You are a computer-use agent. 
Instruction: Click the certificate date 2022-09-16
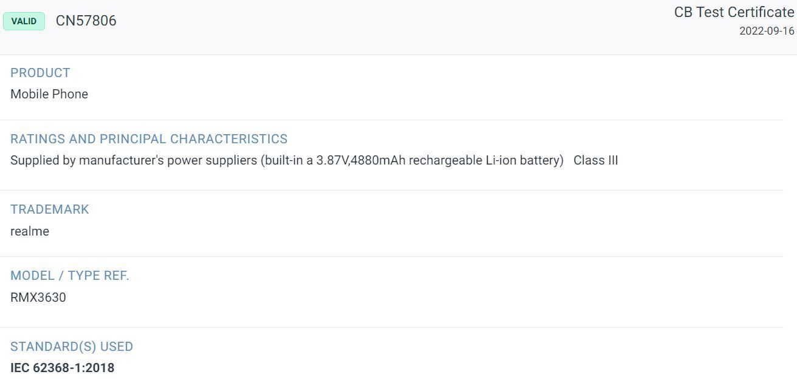point(767,31)
